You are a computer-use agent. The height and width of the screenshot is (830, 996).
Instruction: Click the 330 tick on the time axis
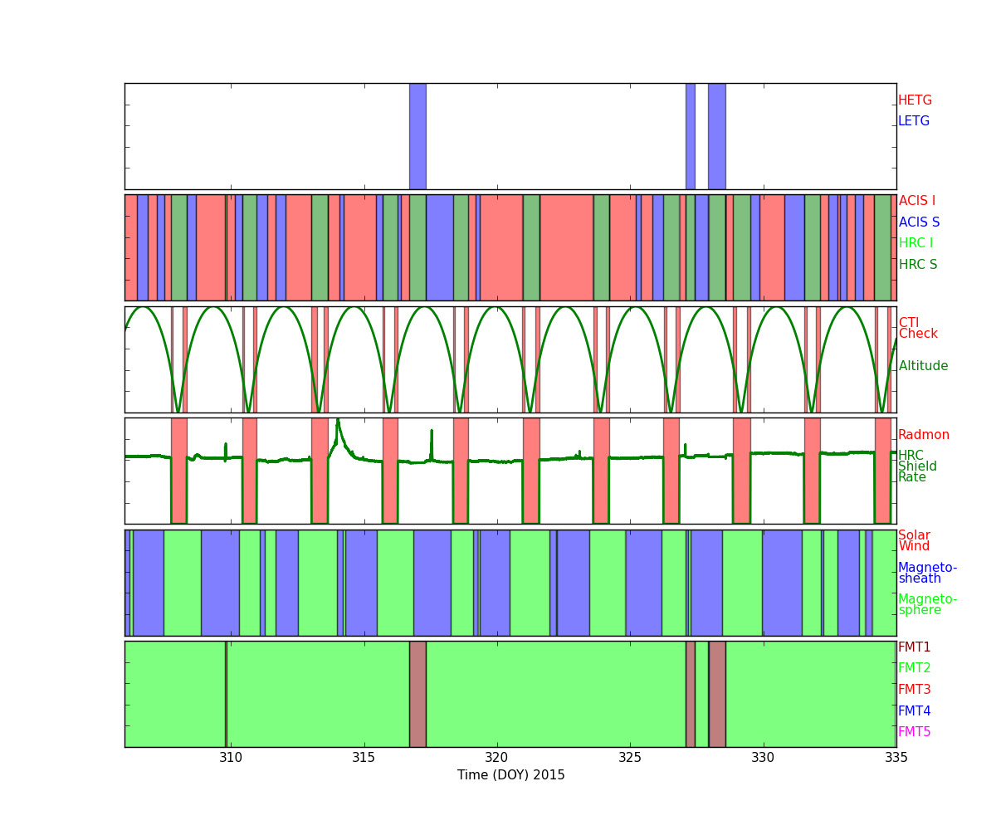tap(763, 757)
